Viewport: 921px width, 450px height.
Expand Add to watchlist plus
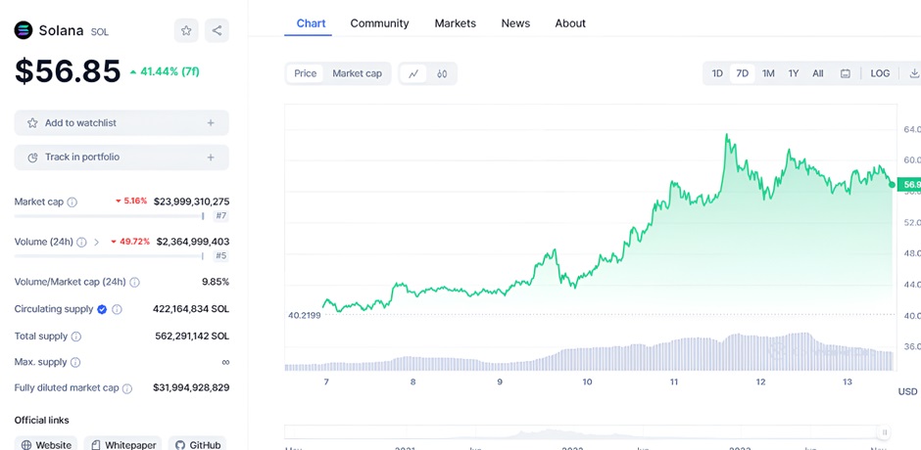[x=211, y=123]
